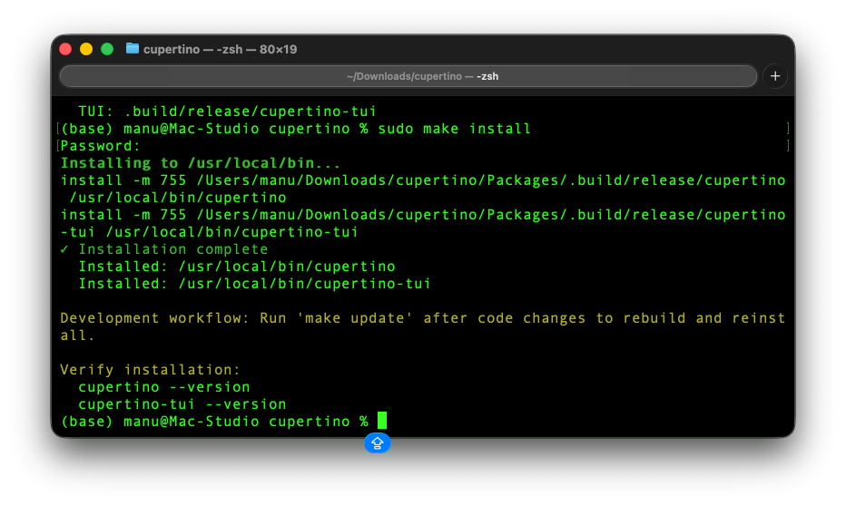Click the new tab plus button
This screenshot has height=505, width=846.
(775, 76)
